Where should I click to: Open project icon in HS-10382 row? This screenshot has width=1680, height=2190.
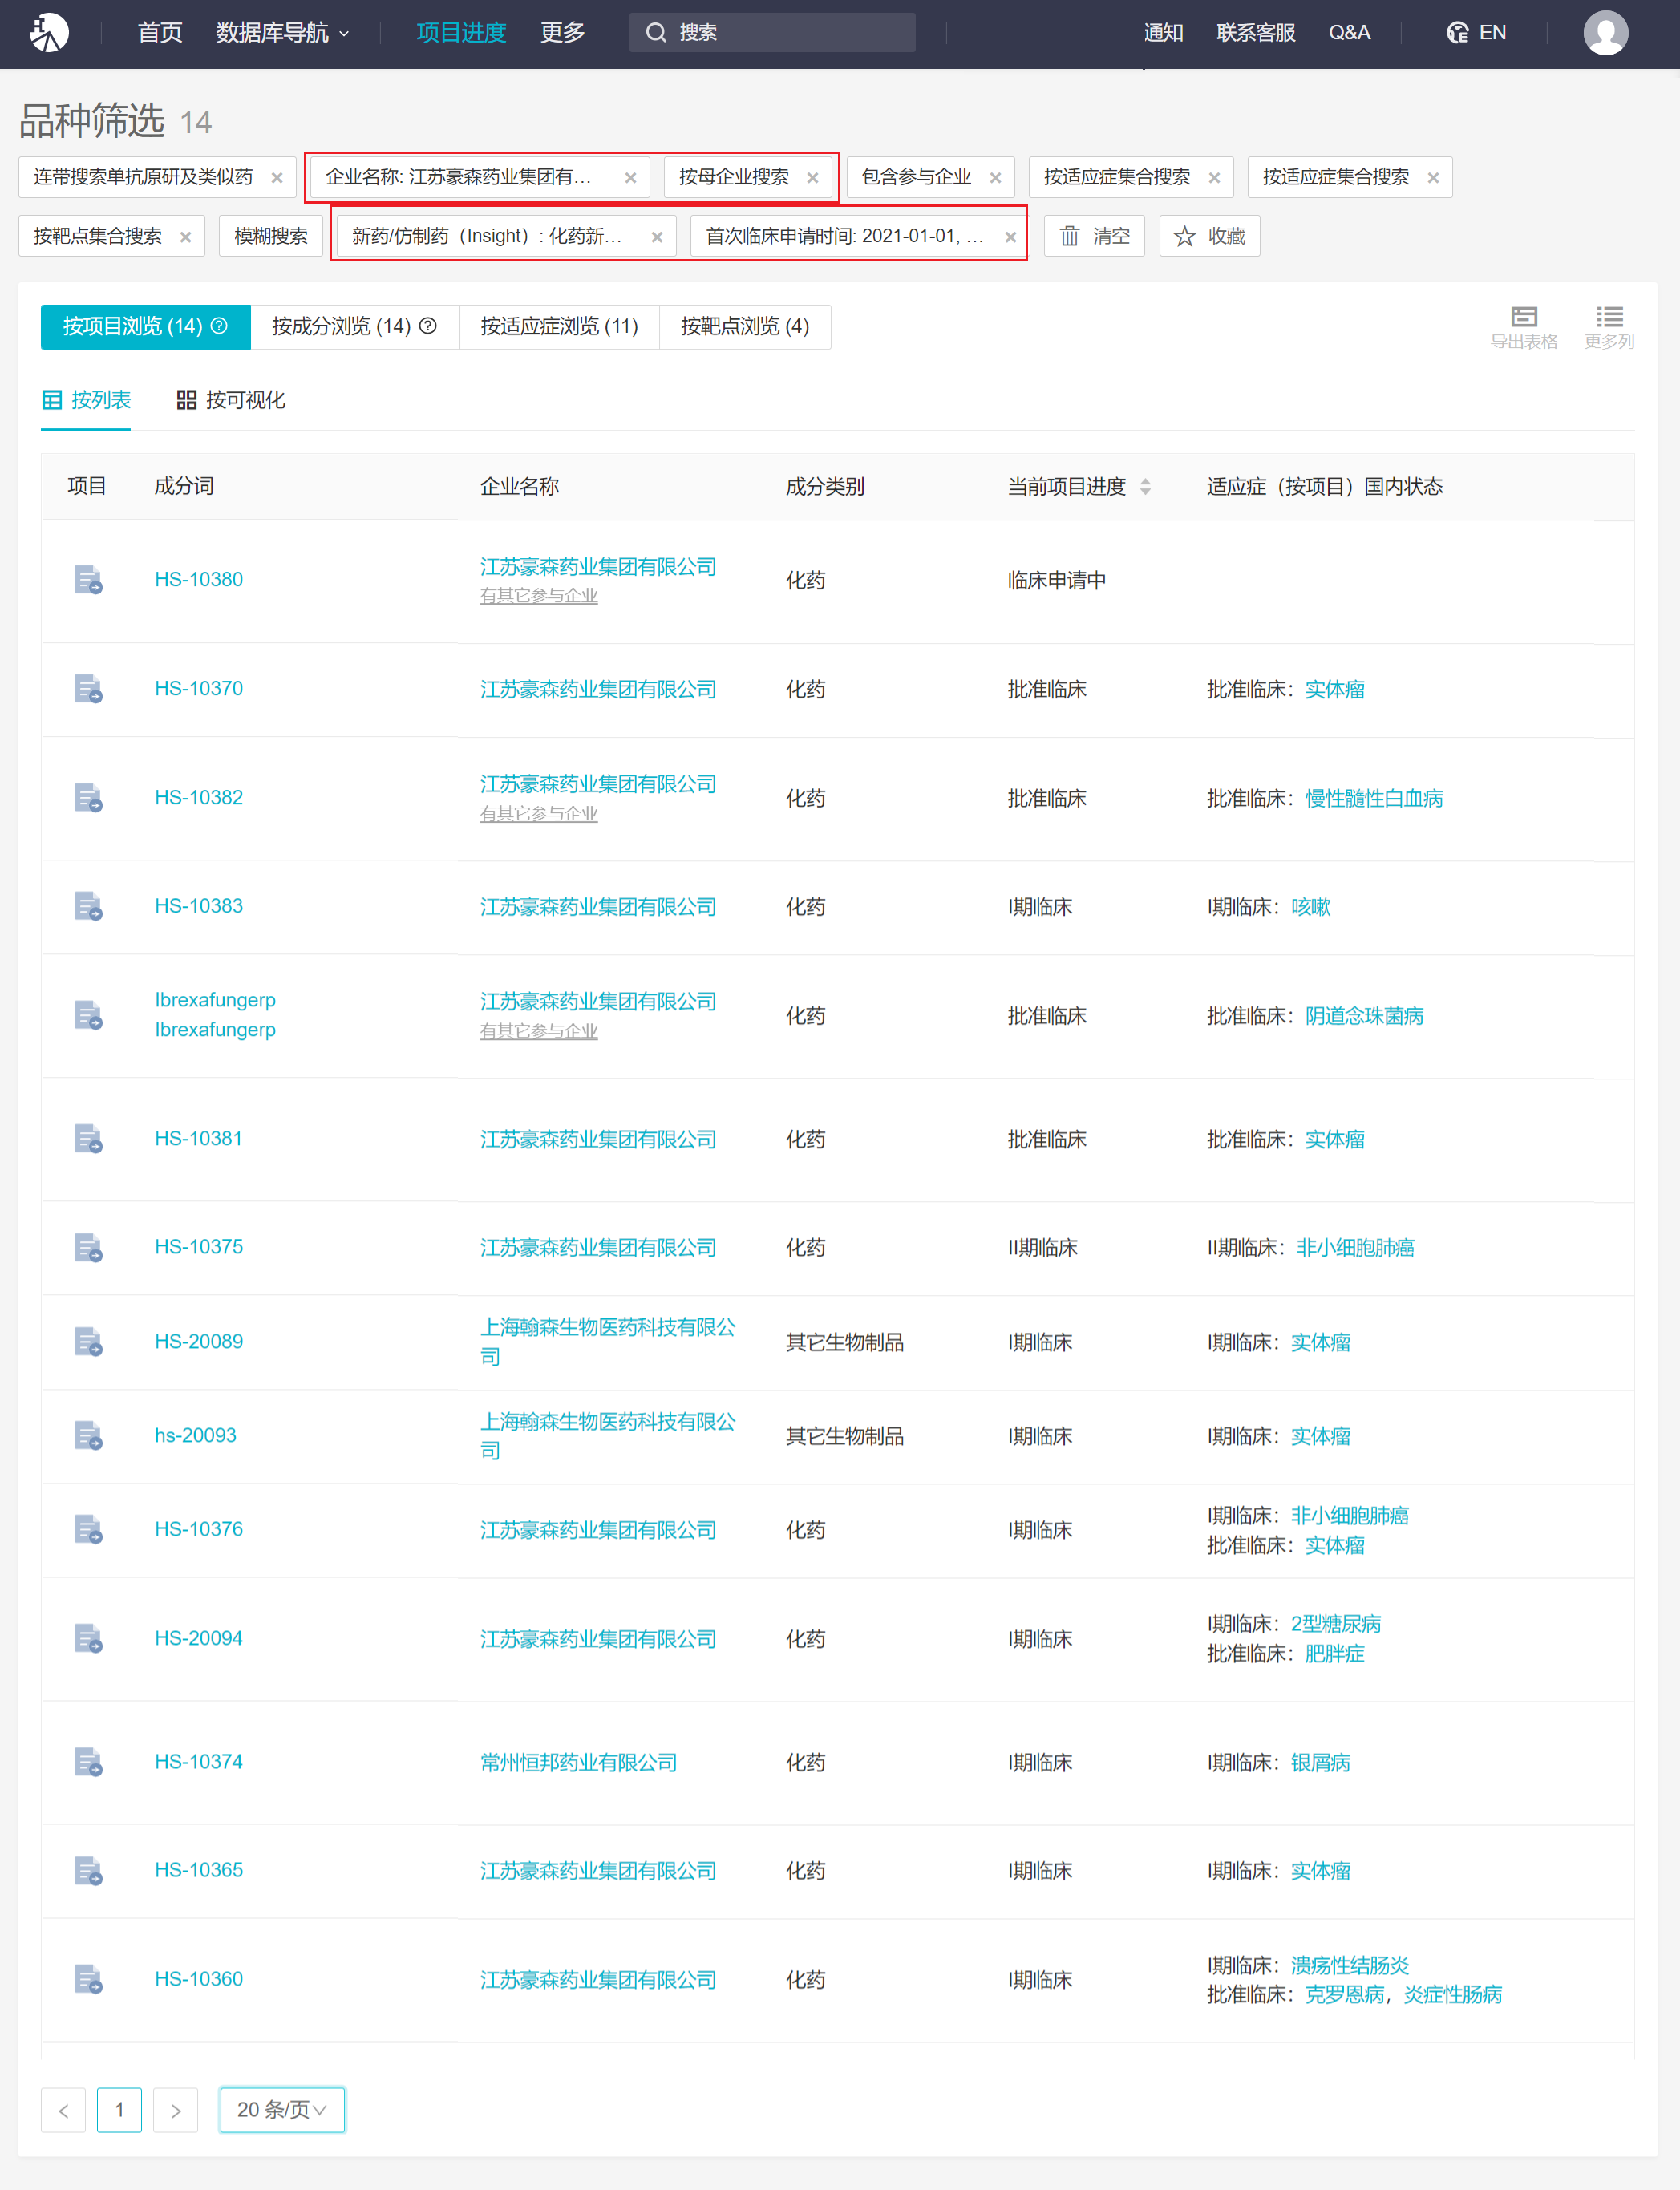[x=88, y=798]
